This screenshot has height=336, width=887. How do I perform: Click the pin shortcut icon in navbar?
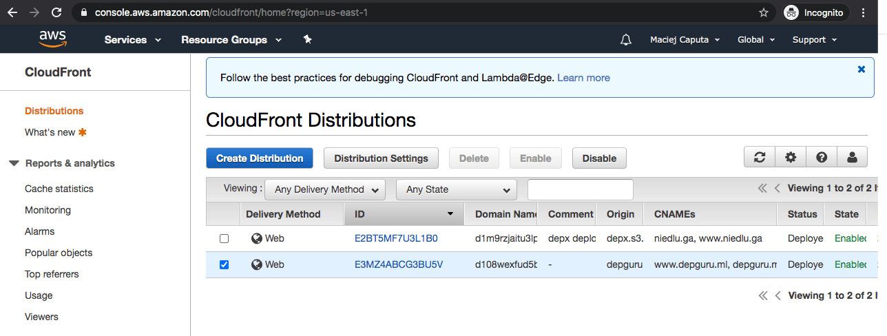(308, 40)
